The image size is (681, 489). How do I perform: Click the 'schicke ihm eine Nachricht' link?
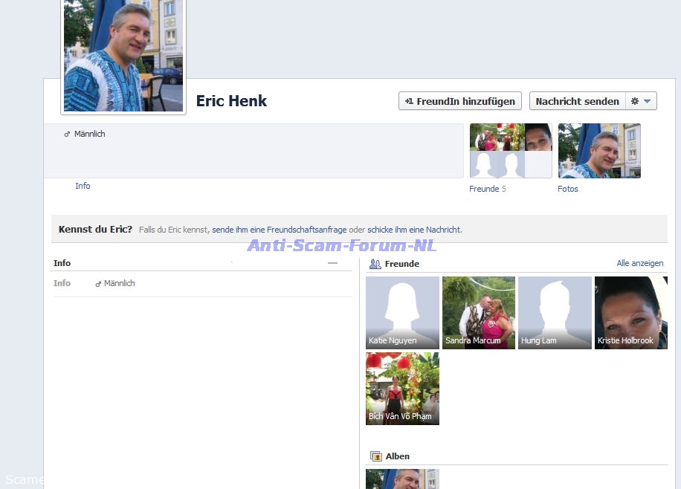coord(414,230)
